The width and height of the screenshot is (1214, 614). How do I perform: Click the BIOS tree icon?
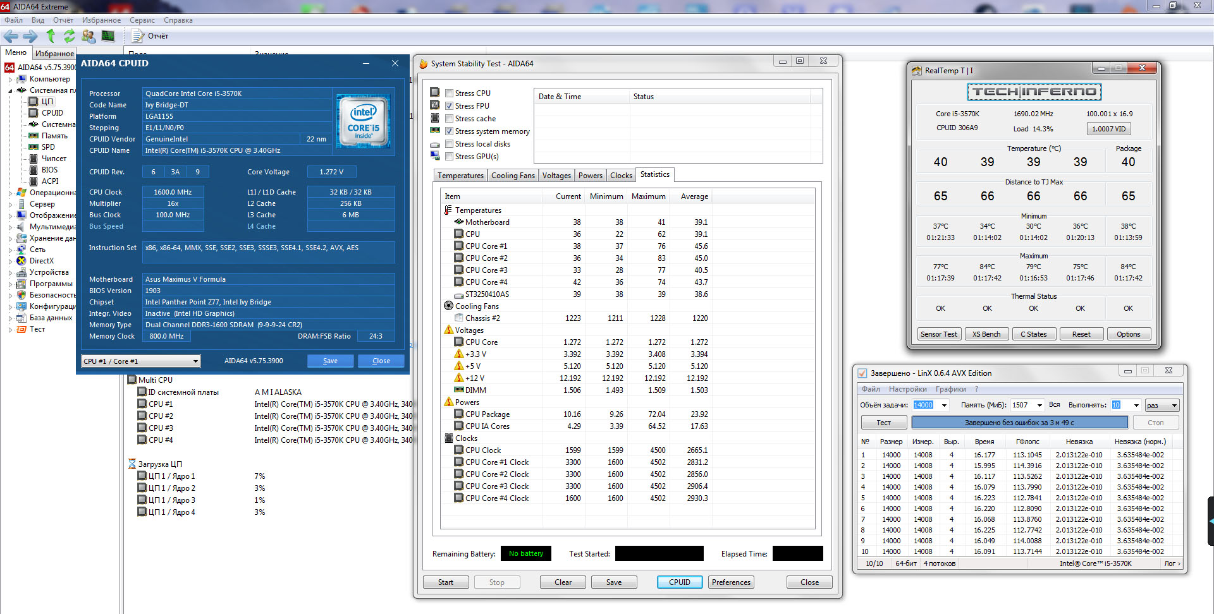click(34, 170)
